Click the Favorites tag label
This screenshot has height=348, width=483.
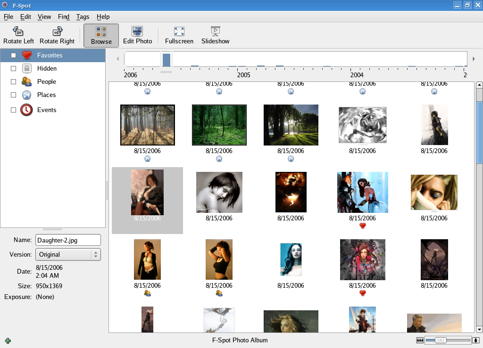pos(50,56)
